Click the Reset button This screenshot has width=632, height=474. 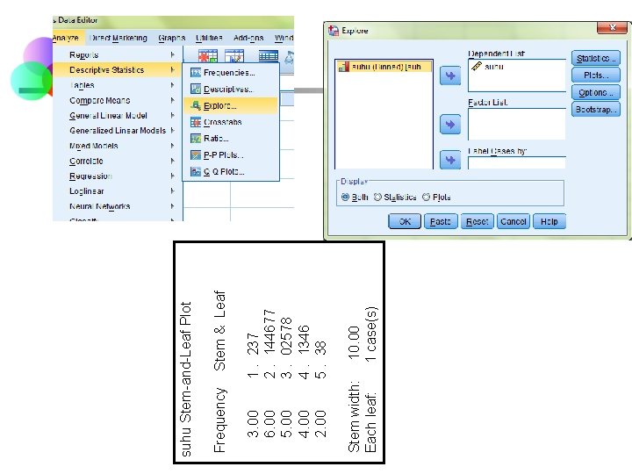[x=477, y=221]
